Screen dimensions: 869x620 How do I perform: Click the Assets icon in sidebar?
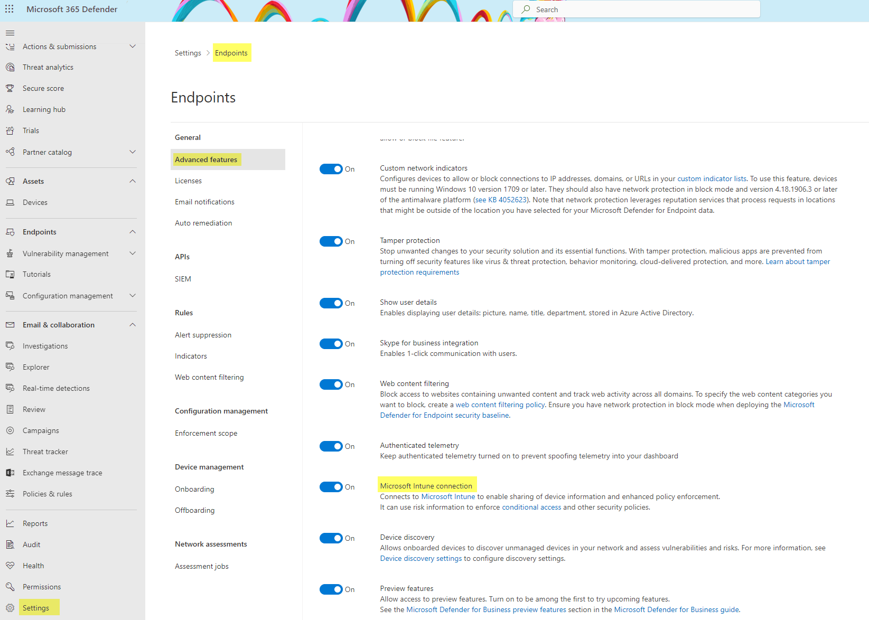tap(10, 181)
